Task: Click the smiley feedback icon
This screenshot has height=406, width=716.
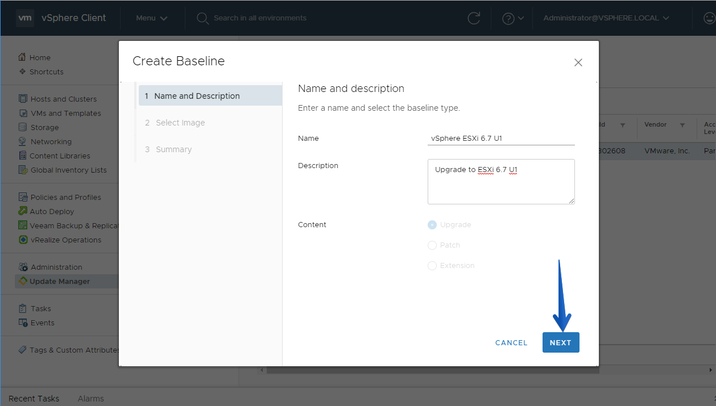Action: point(710,18)
